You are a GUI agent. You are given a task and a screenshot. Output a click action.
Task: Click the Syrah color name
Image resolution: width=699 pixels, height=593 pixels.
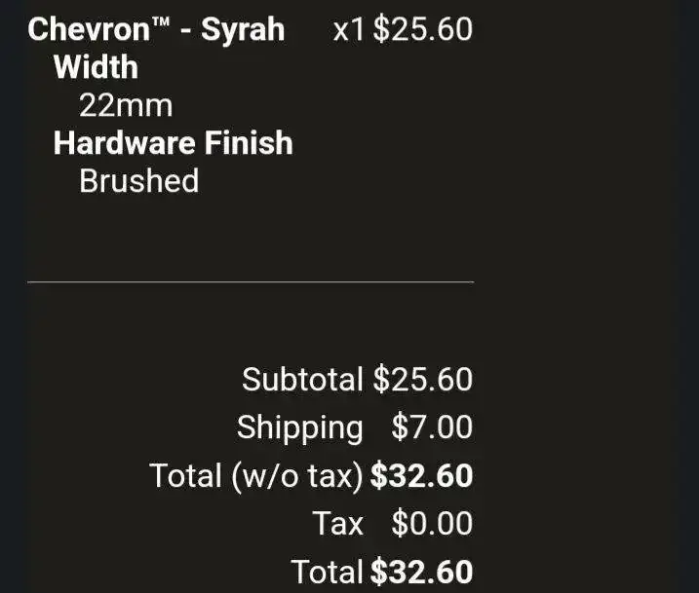point(243,29)
